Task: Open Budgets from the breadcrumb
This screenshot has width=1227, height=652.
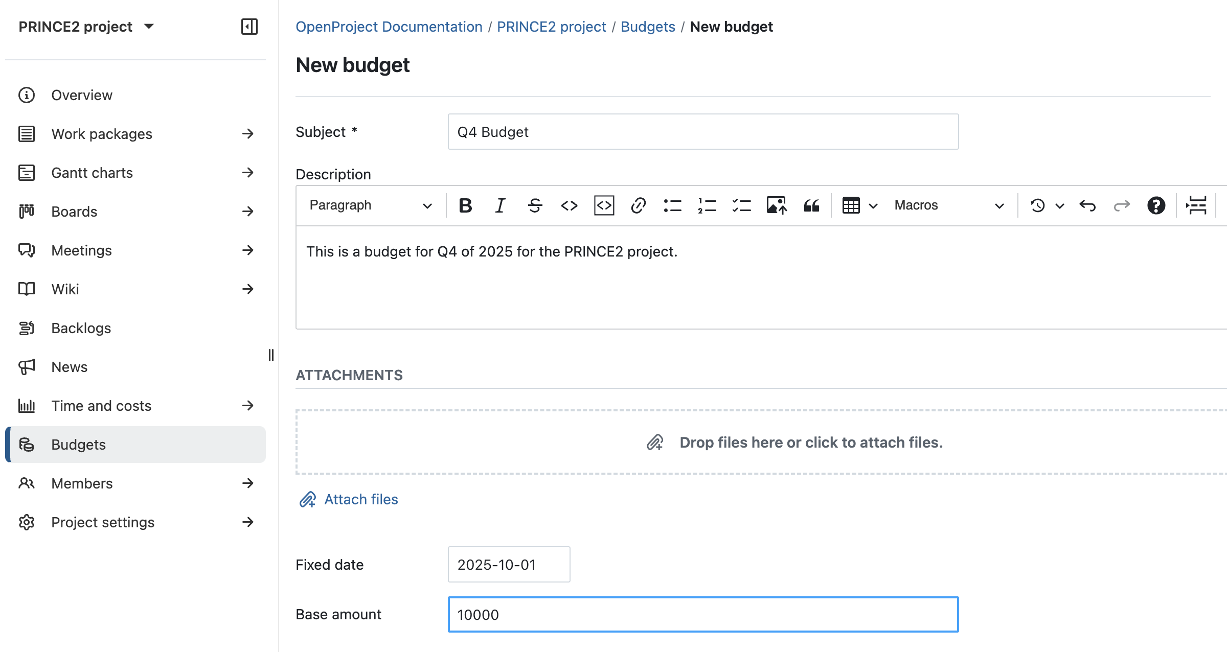Action: [648, 27]
